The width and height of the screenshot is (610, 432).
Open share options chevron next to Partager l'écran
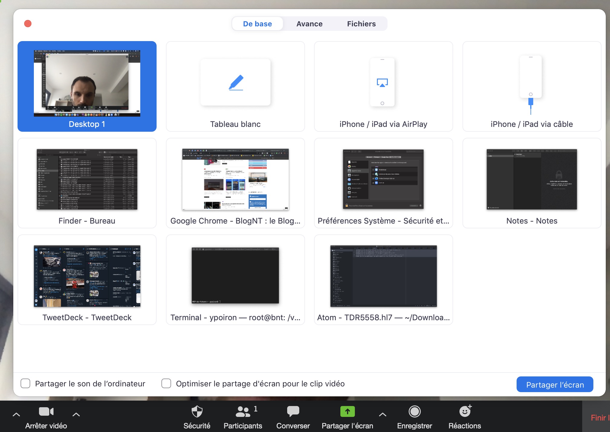click(x=383, y=414)
